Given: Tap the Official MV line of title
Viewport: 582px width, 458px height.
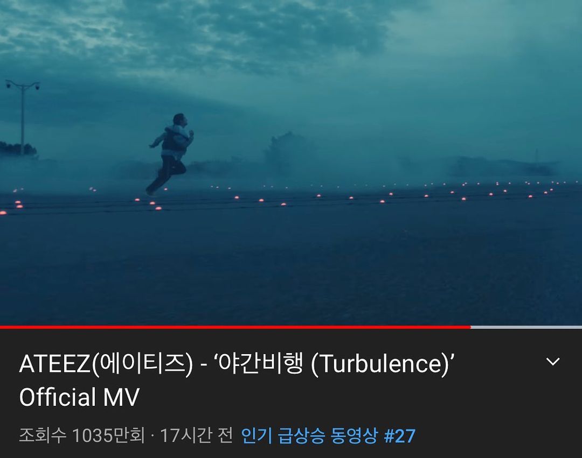Looking at the screenshot, I should tap(79, 397).
